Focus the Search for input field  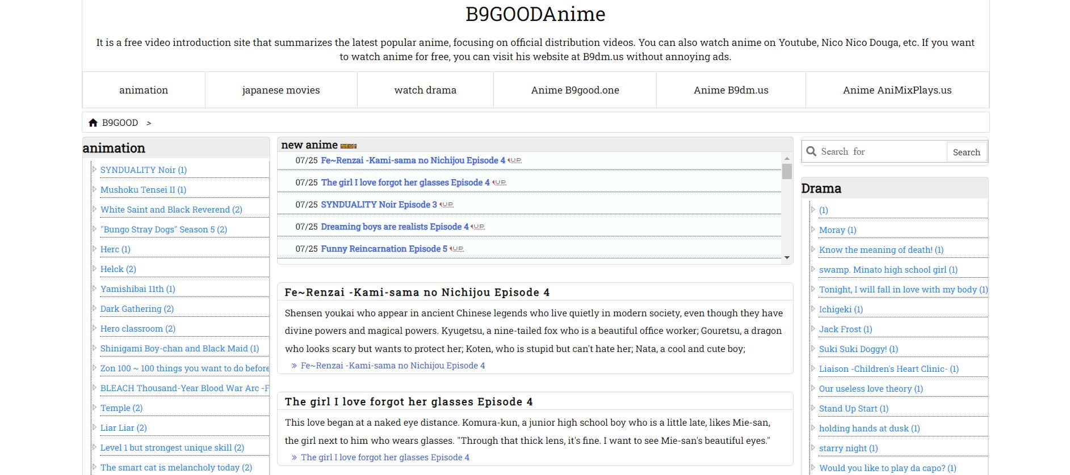882,151
